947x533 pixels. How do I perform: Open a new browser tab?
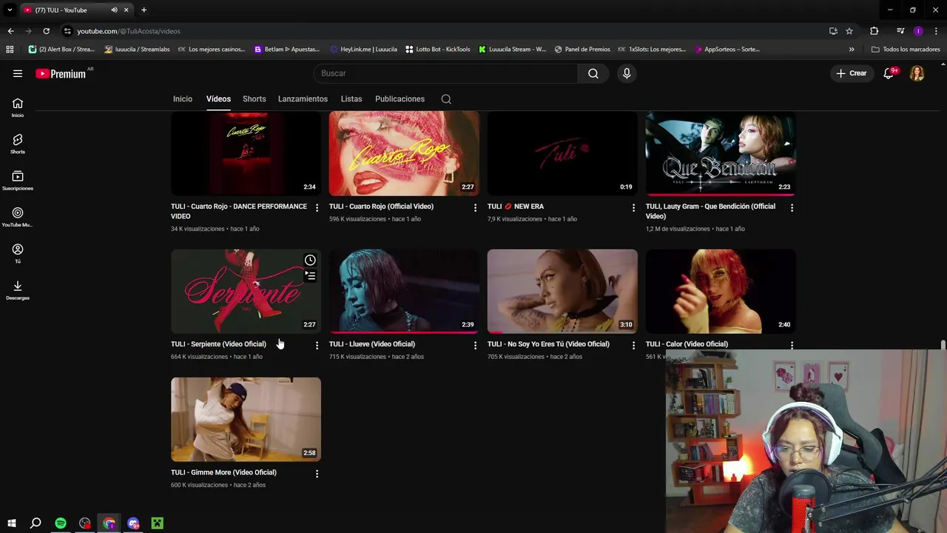(144, 10)
